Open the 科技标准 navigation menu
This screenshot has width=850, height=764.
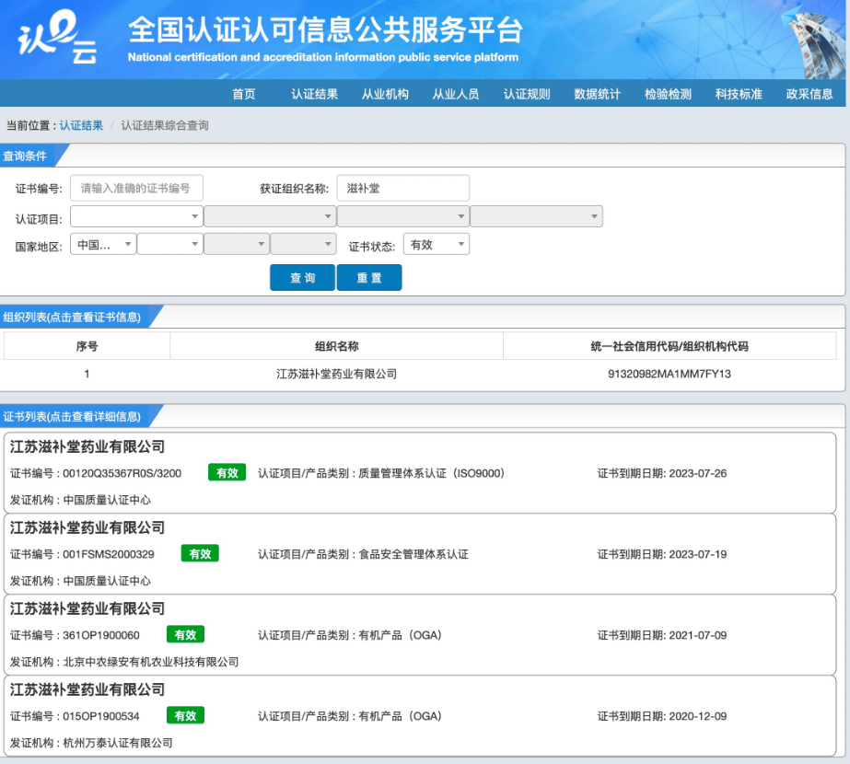point(739,94)
